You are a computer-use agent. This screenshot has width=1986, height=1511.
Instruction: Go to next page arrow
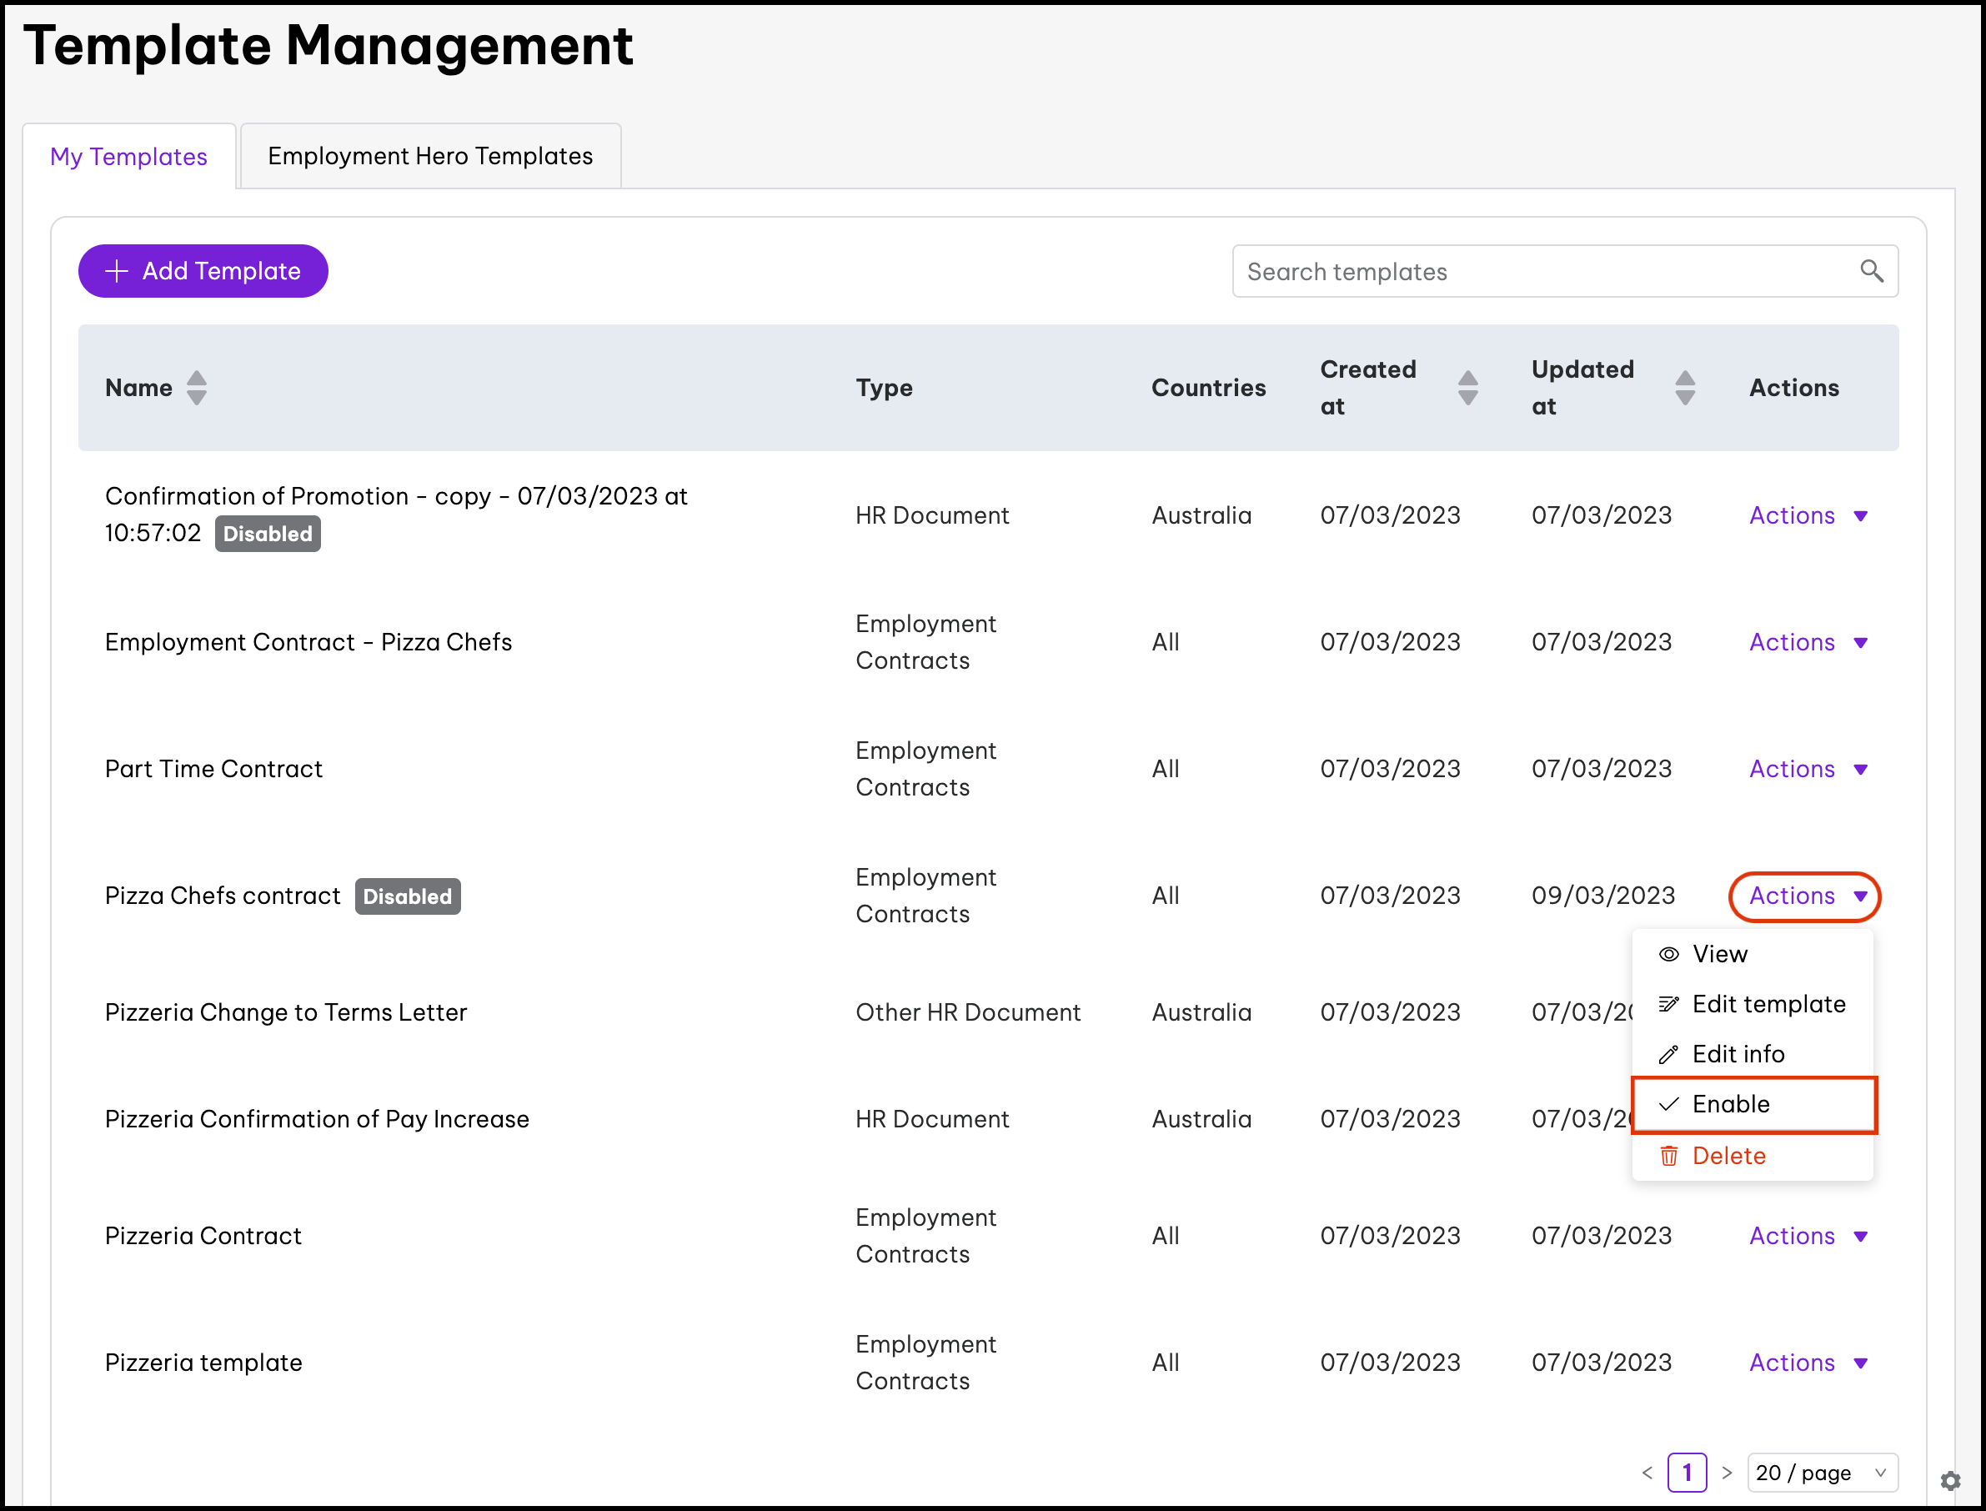click(1726, 1473)
